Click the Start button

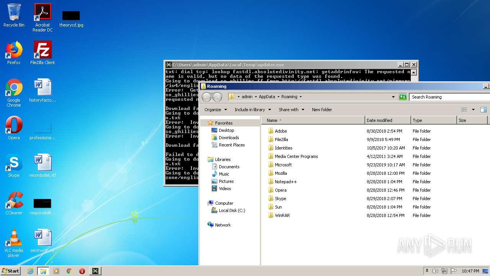pyautogui.click(x=10, y=271)
